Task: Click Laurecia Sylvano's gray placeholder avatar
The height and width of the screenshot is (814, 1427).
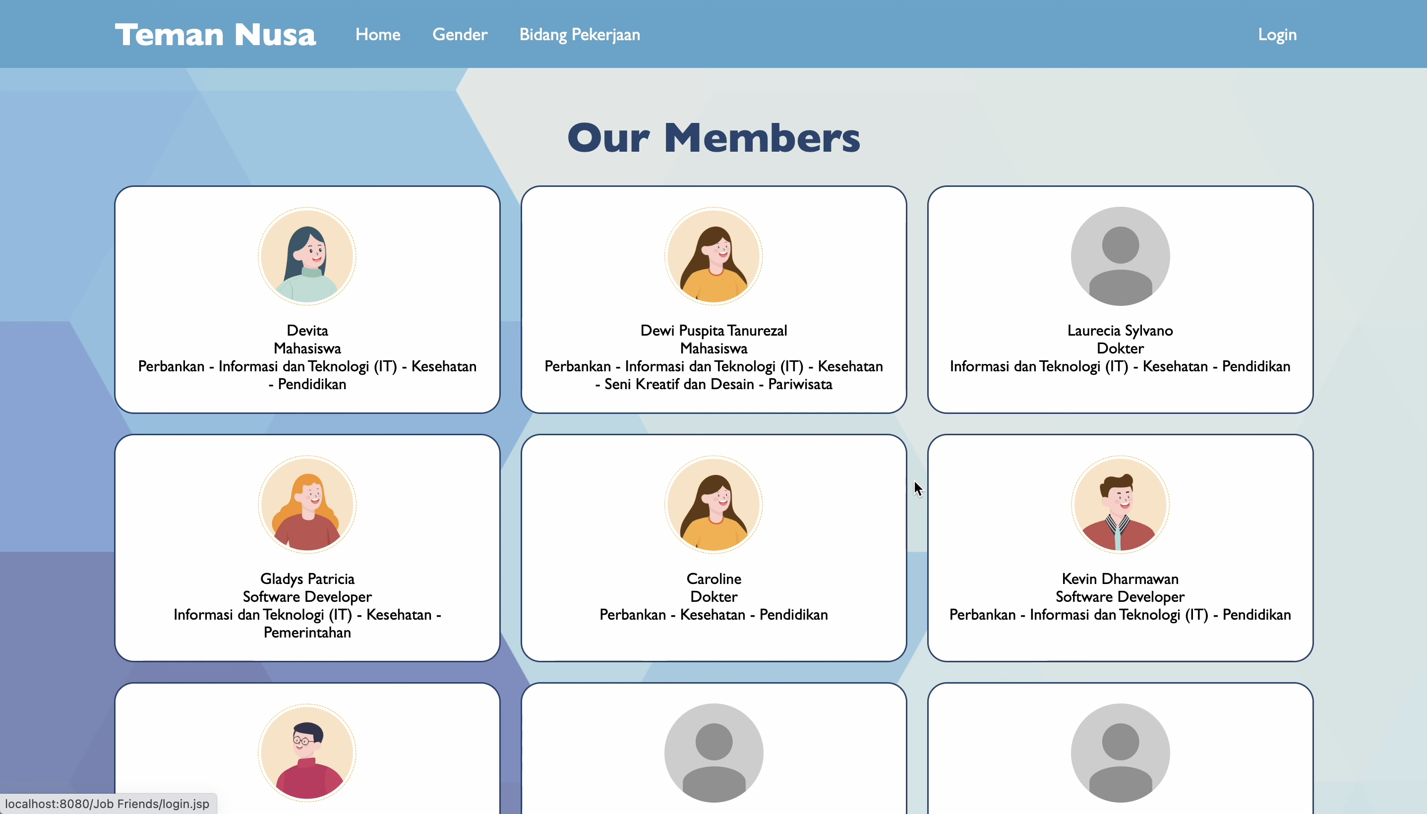Action: pyautogui.click(x=1120, y=256)
